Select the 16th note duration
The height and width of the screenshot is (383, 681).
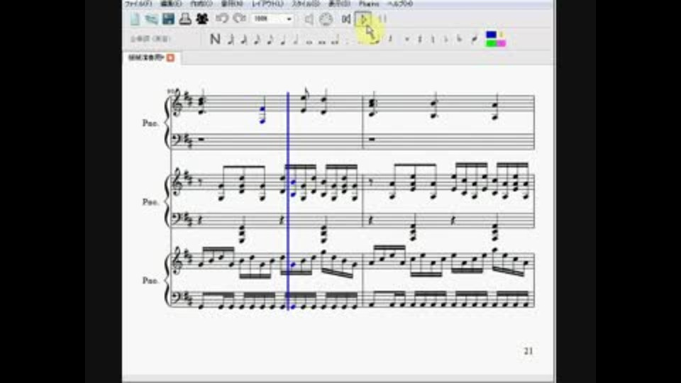click(x=257, y=40)
